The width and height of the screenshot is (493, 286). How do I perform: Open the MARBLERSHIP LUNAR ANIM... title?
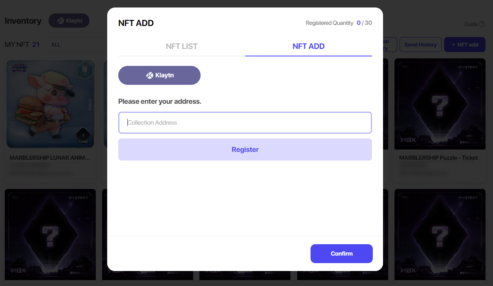[50, 158]
